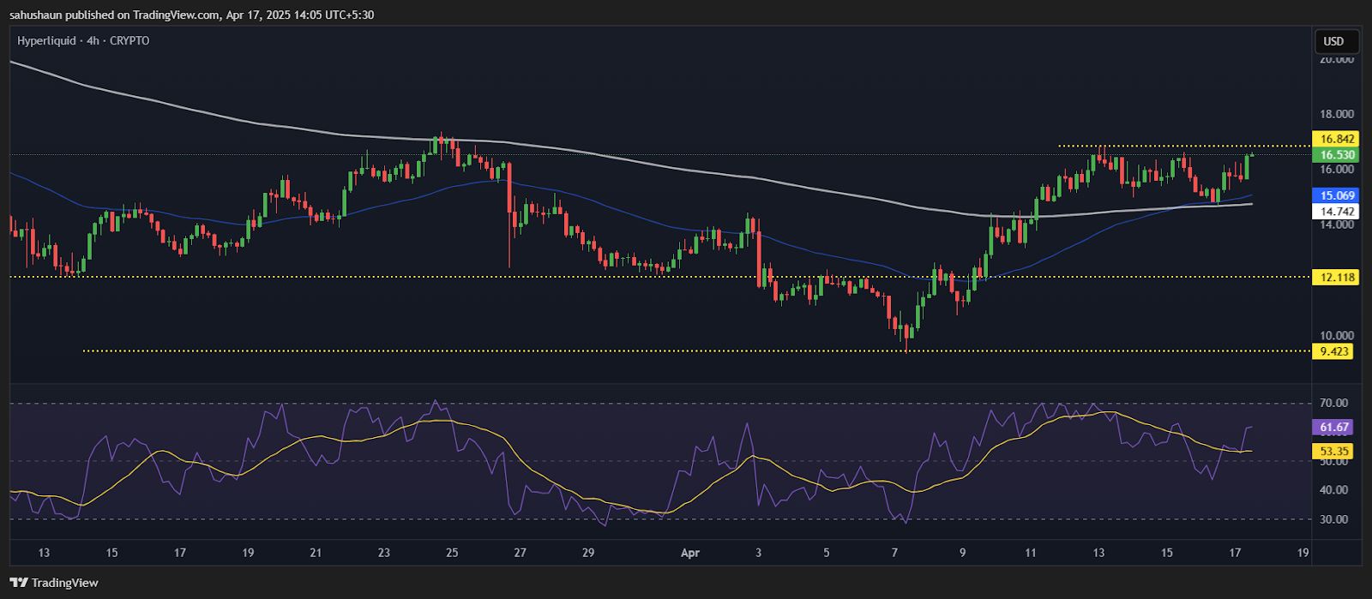Select the 12.118 support level label
The width and height of the screenshot is (1372, 599).
(1335, 277)
